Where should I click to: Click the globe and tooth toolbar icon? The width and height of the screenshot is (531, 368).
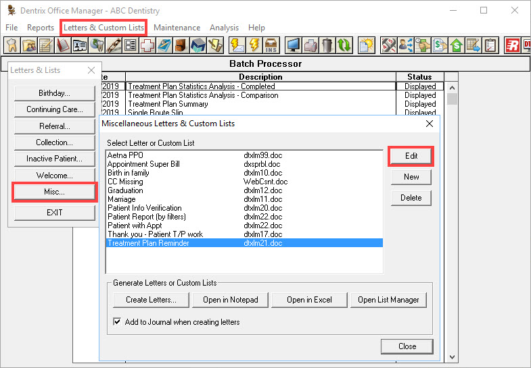coord(97,45)
